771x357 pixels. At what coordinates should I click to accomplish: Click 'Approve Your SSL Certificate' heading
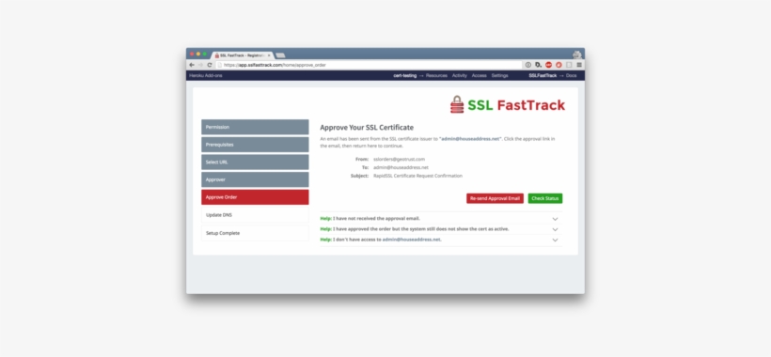[367, 128]
